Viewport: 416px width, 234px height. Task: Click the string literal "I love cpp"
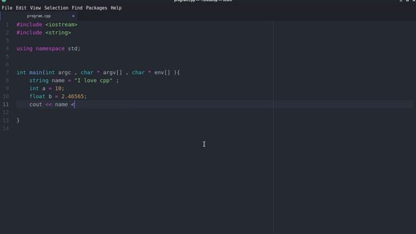[x=93, y=81]
